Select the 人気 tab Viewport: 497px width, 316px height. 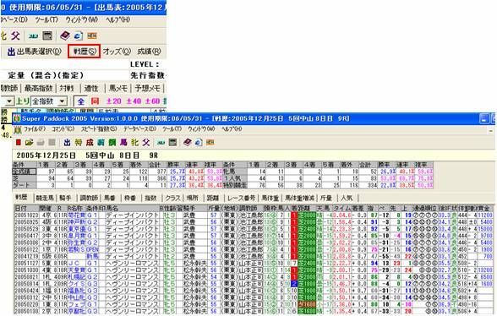point(347,198)
